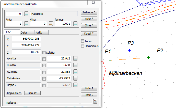Image resolution: width=176 pixels, height=108 pixels.
Task: Click the X coordinate input field
Action: tap(26, 39)
